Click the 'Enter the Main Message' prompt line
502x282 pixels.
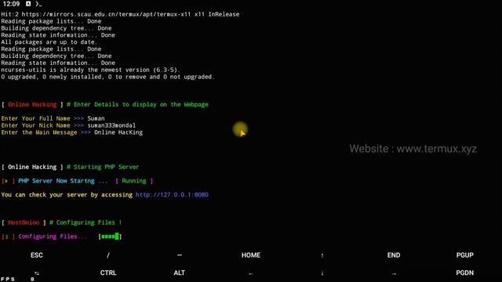coord(71,132)
